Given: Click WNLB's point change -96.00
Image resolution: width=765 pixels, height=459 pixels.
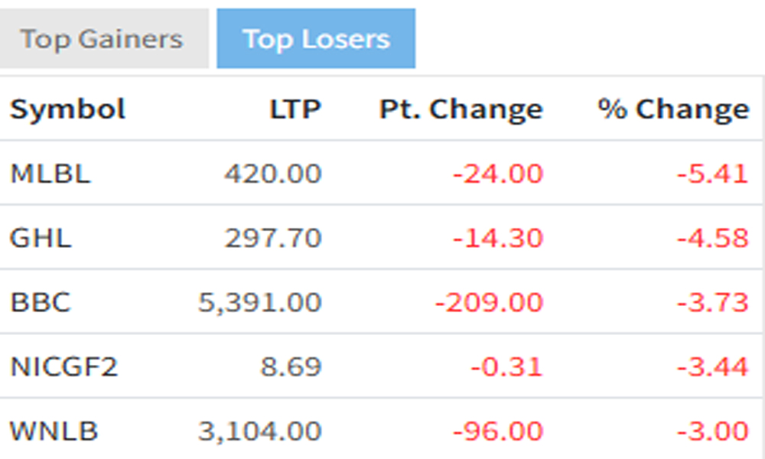Looking at the screenshot, I should coord(498,431).
